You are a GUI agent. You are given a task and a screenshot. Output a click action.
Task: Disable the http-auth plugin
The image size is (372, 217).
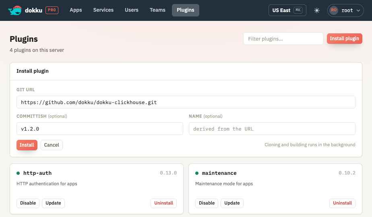click(28, 203)
